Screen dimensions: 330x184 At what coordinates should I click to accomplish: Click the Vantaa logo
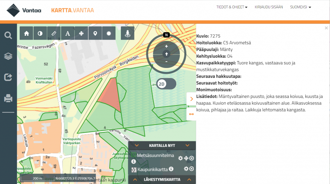pos(24,10)
